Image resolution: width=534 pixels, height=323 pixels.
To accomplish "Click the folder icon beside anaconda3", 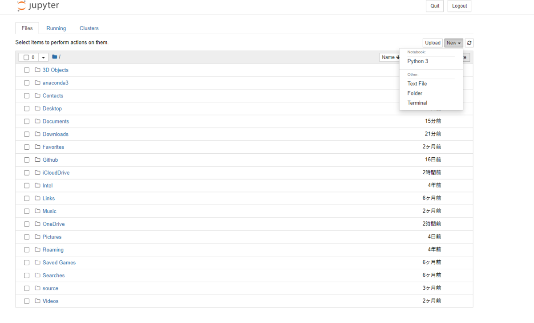I will [x=38, y=83].
